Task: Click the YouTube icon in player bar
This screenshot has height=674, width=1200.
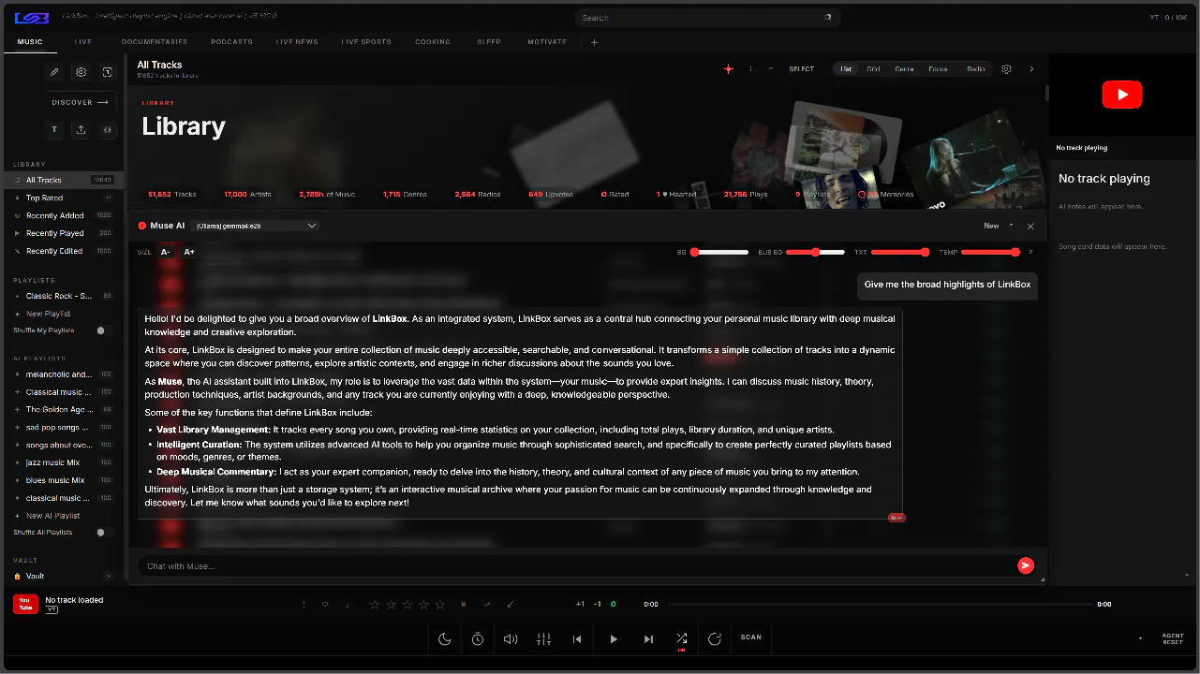Action: (x=25, y=604)
